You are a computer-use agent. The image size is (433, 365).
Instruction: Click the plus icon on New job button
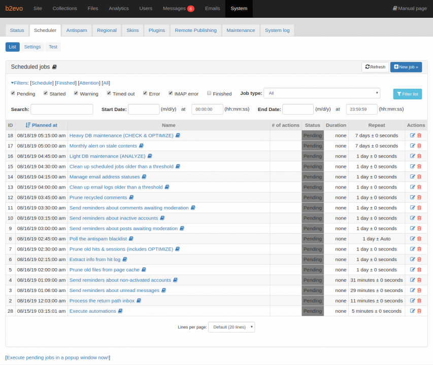396,67
